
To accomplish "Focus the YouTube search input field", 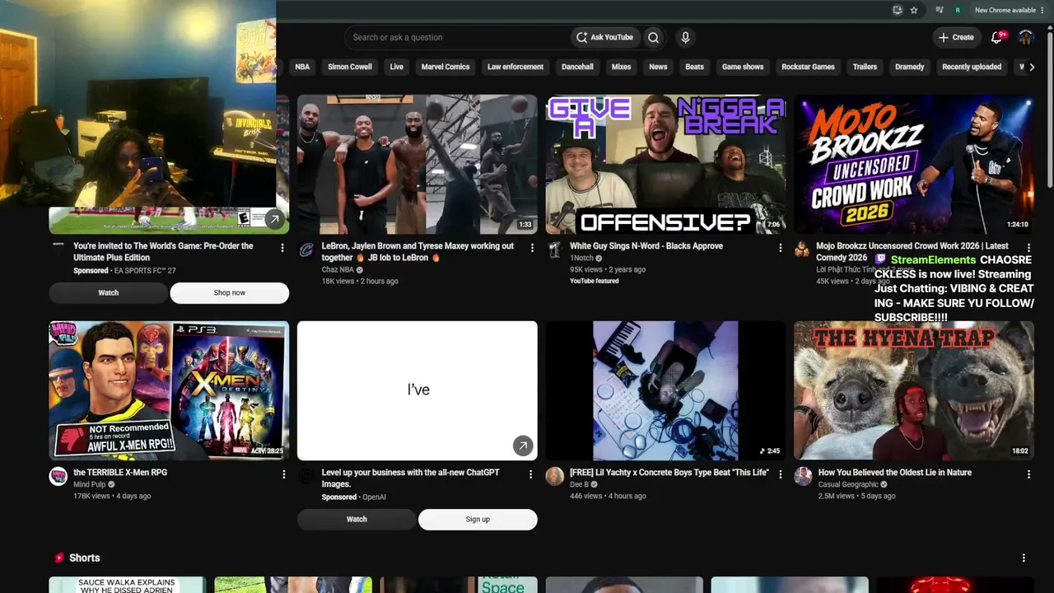I will pyautogui.click(x=457, y=37).
